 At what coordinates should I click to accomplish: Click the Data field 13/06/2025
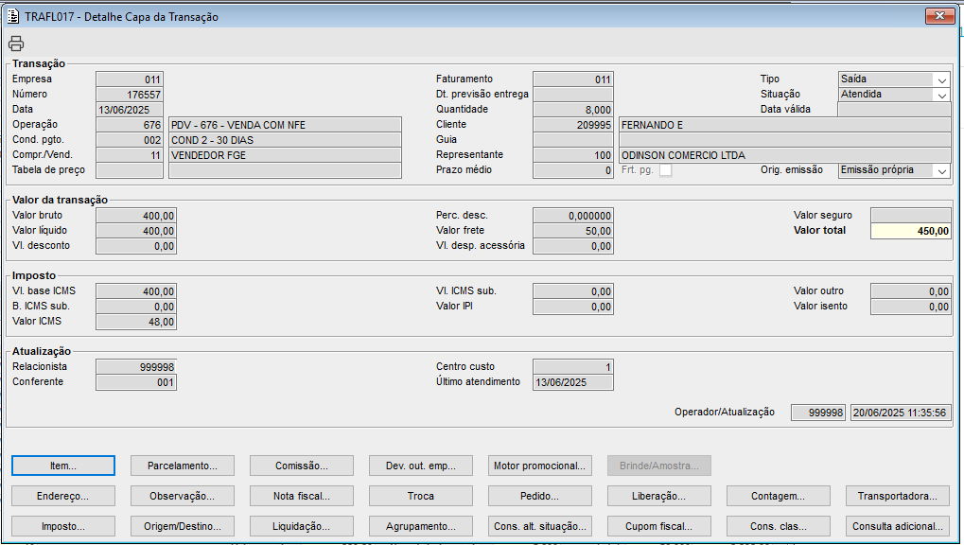130,110
